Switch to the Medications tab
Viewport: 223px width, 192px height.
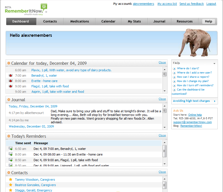pos(80,21)
